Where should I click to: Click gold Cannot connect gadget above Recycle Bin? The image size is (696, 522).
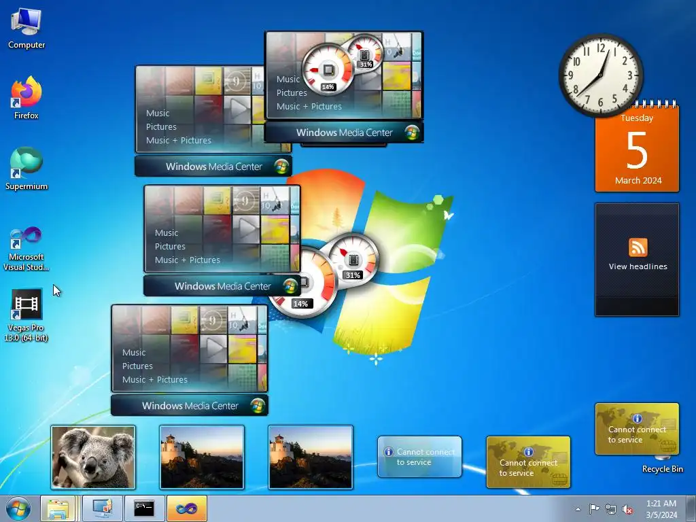click(x=637, y=429)
